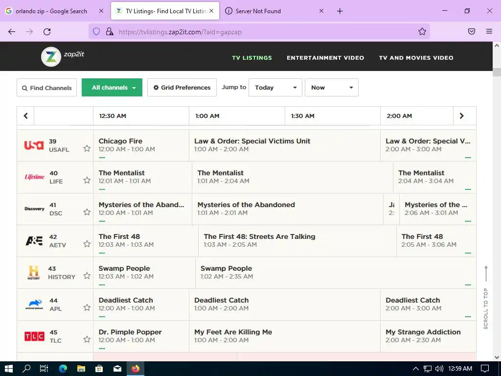Expand the All channels dropdown
The width and height of the screenshot is (501, 376).
tap(112, 88)
